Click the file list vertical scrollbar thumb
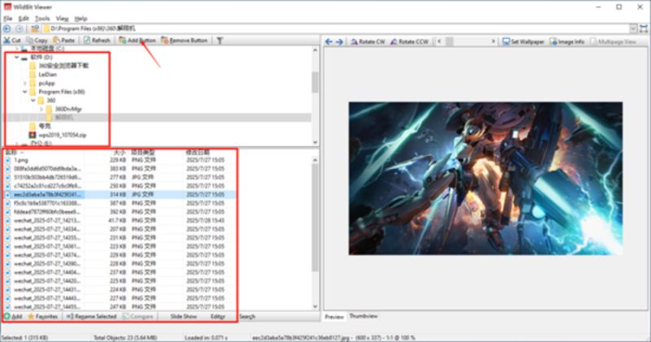 click(315, 219)
